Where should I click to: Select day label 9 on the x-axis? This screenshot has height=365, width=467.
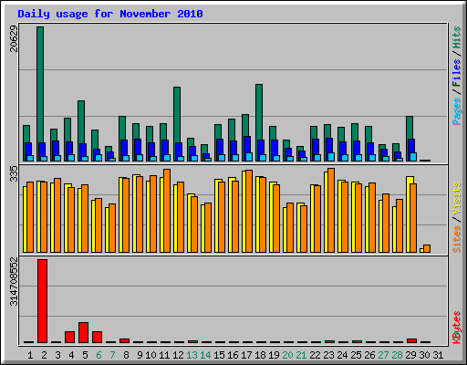[140, 355]
